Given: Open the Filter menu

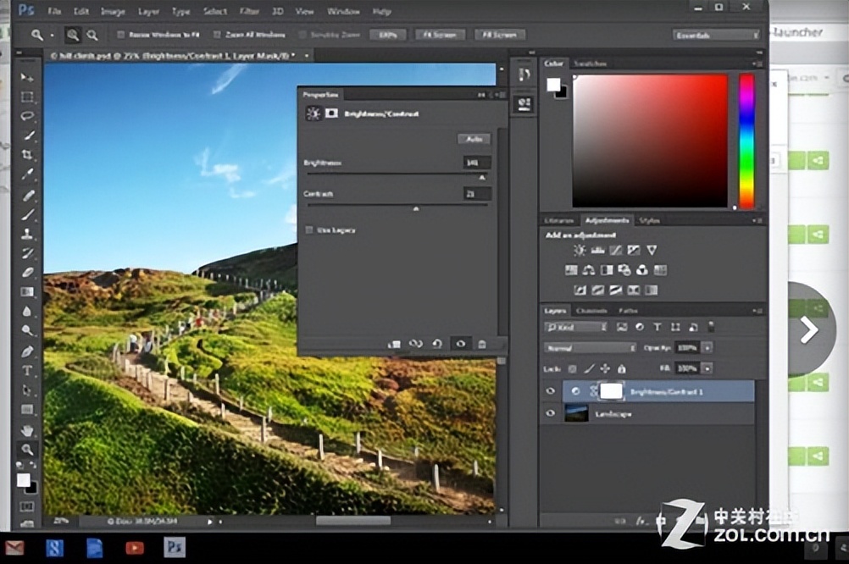Looking at the screenshot, I should point(251,11).
